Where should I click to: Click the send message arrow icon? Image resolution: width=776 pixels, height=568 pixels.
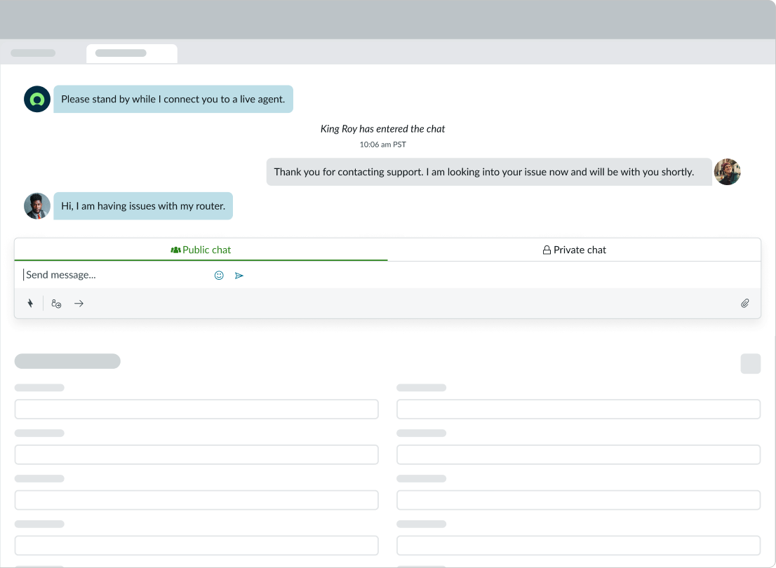(239, 276)
